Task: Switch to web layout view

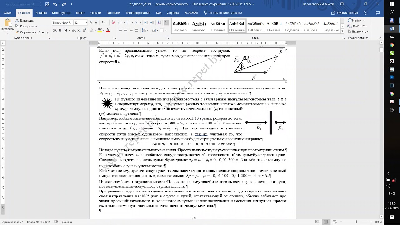Action: tap(335, 222)
